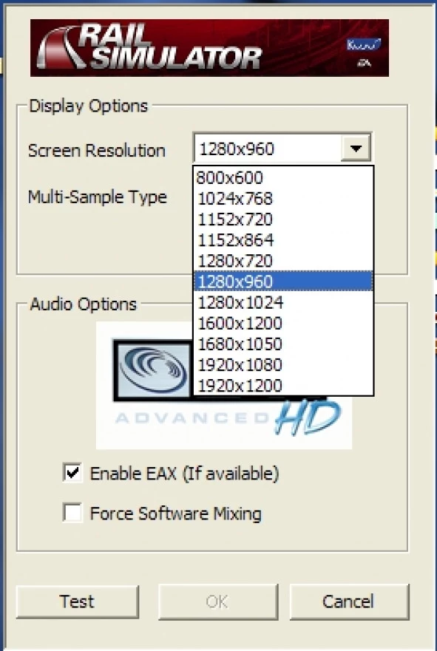
Task: Choose 1024x768 from resolution list
Action: point(284,199)
